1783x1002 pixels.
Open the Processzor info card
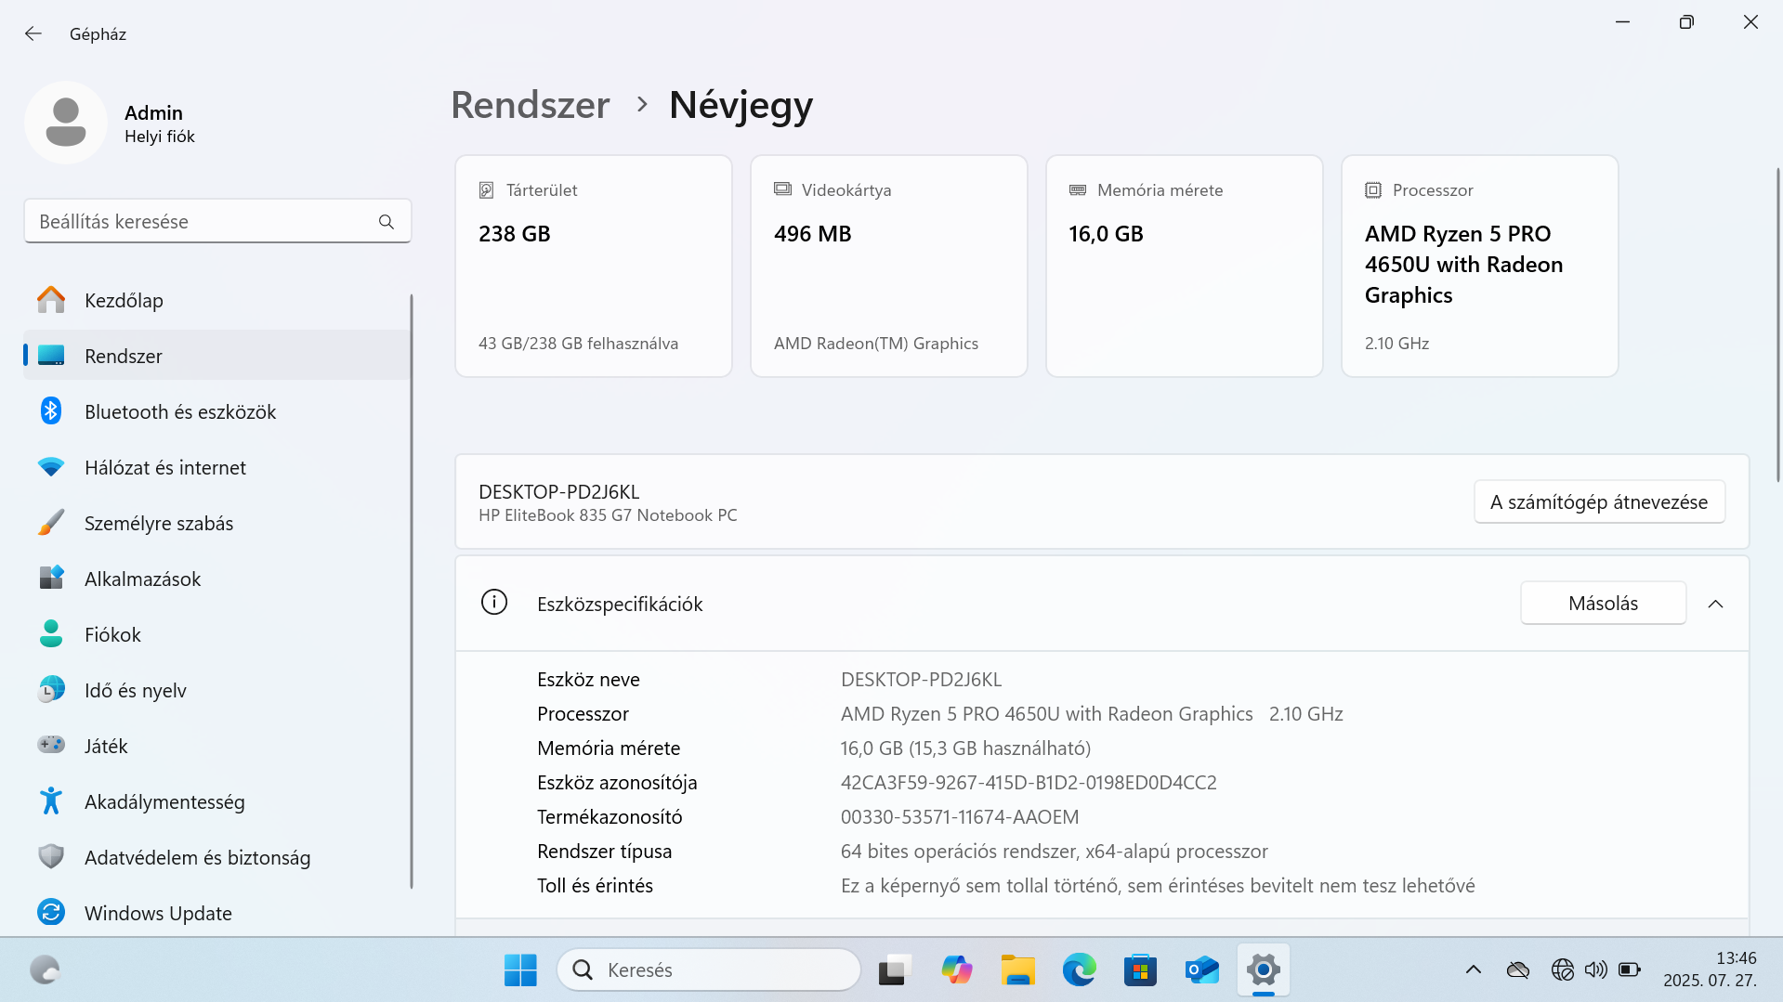click(x=1480, y=267)
